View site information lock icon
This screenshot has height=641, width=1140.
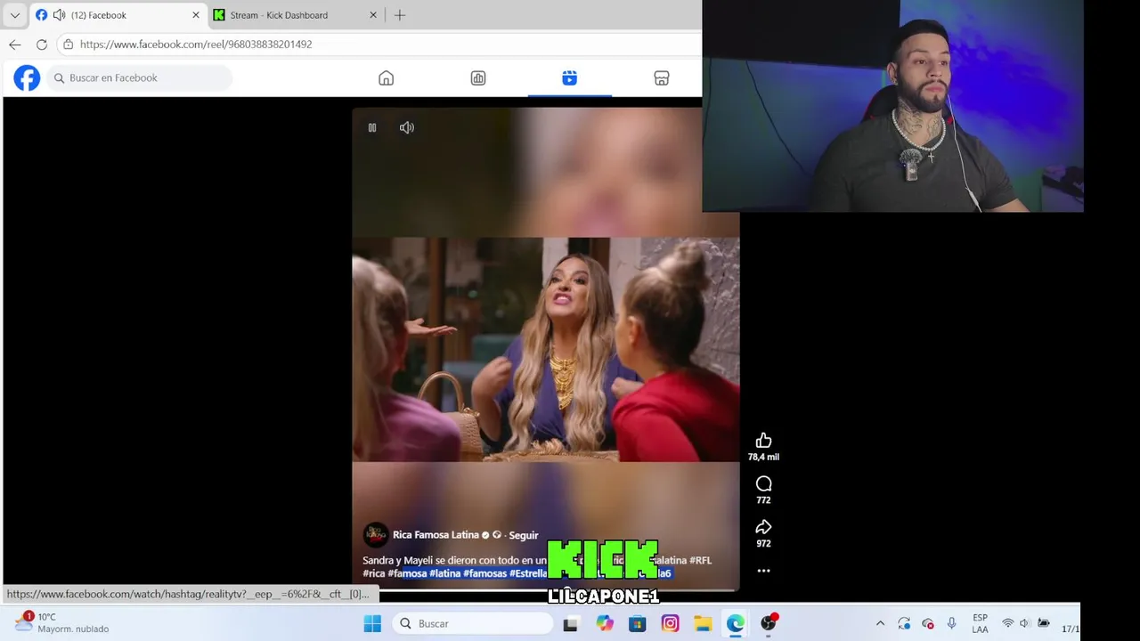[x=68, y=45]
